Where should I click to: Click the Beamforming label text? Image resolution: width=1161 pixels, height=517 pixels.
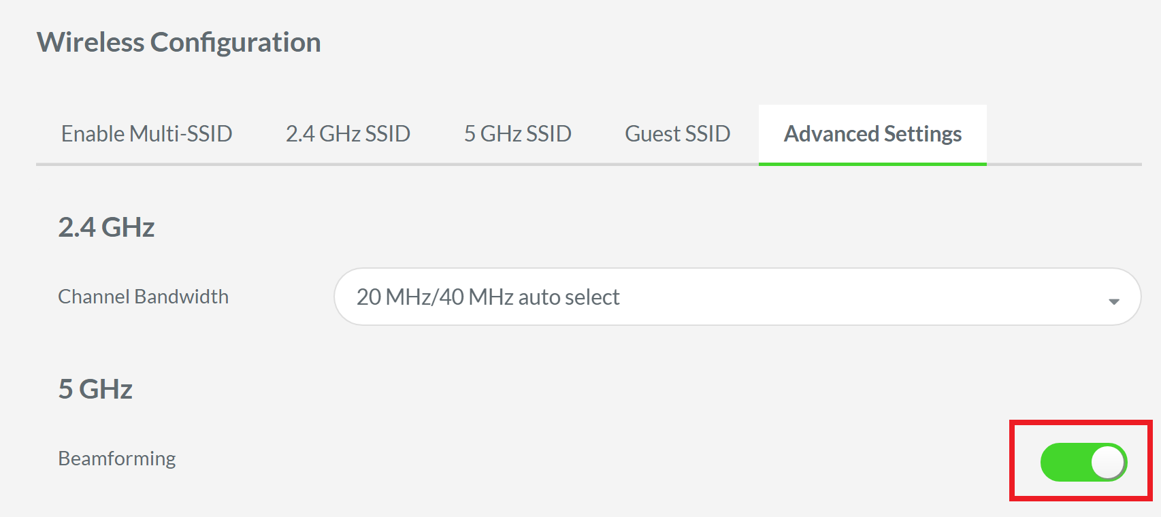coord(116,458)
